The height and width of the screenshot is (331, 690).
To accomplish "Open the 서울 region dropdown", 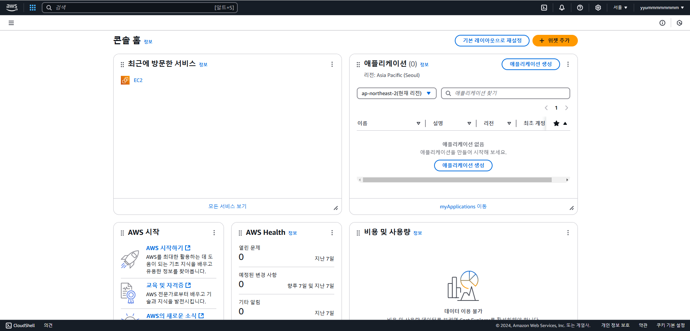I will (620, 8).
